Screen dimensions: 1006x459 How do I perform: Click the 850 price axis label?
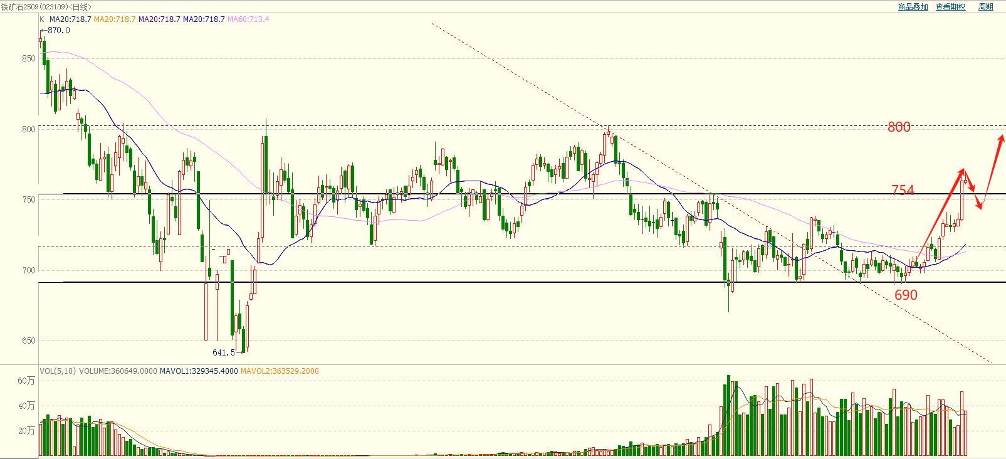pyautogui.click(x=29, y=58)
